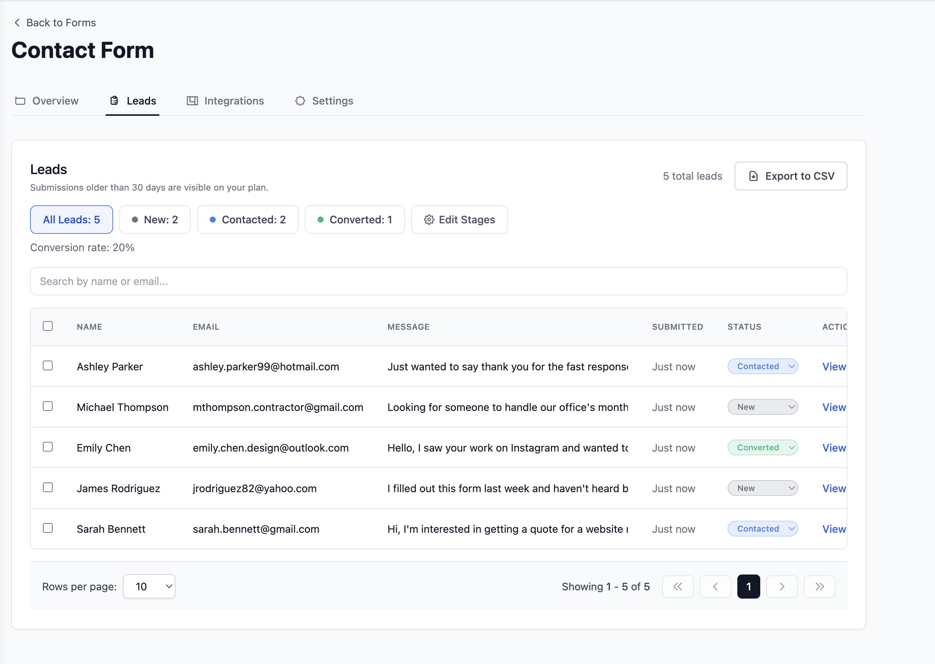
Task: Click the Export to CSV file icon
Action: coord(753,176)
